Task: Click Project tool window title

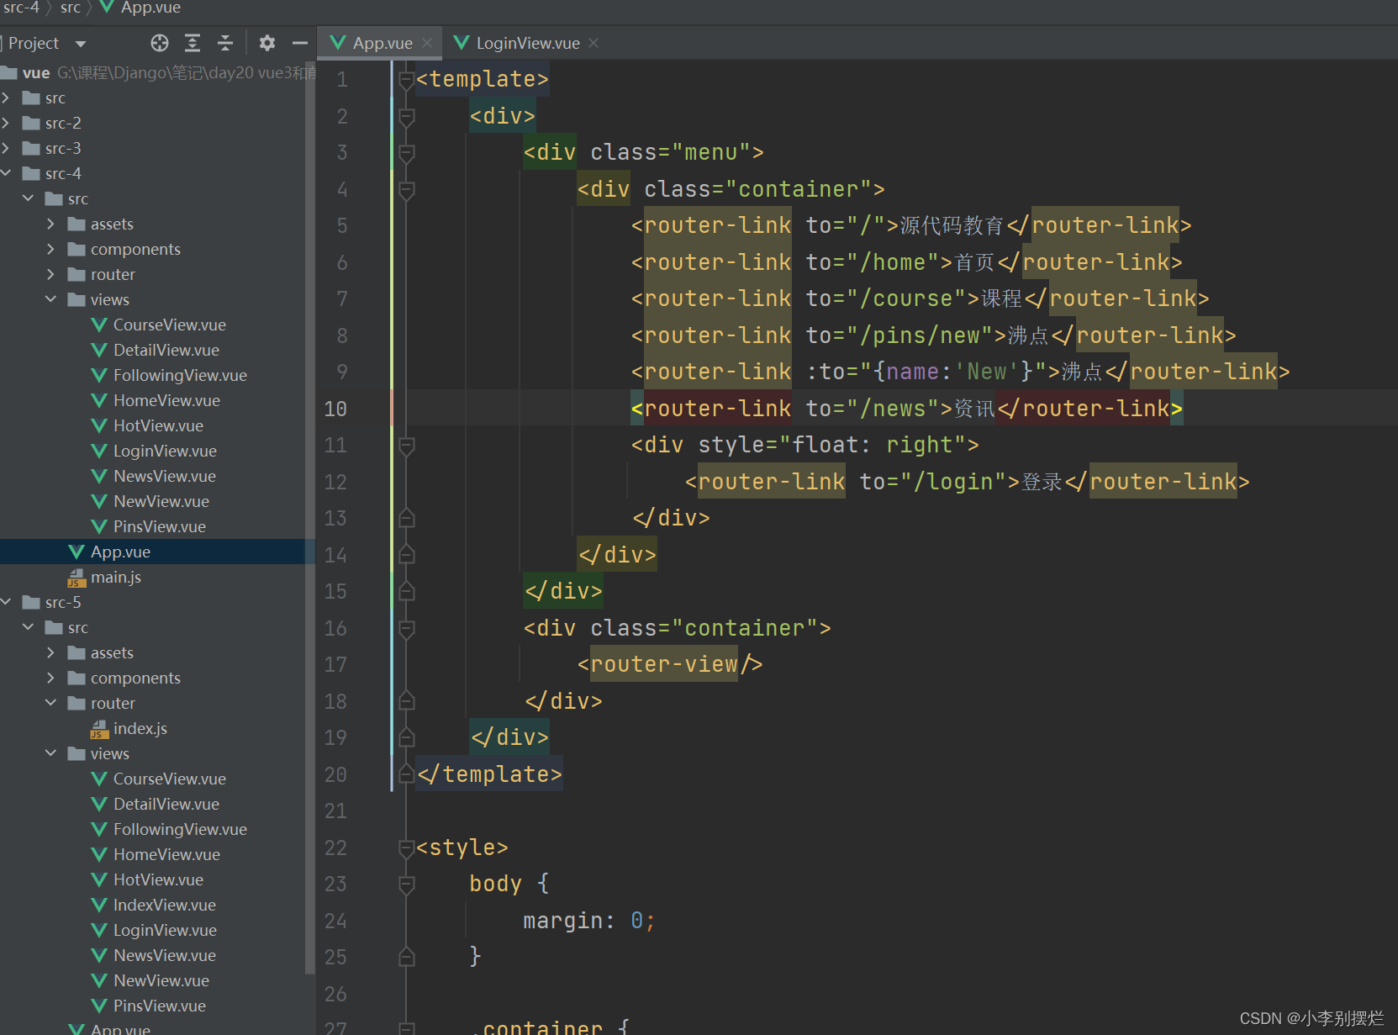Action: (34, 43)
